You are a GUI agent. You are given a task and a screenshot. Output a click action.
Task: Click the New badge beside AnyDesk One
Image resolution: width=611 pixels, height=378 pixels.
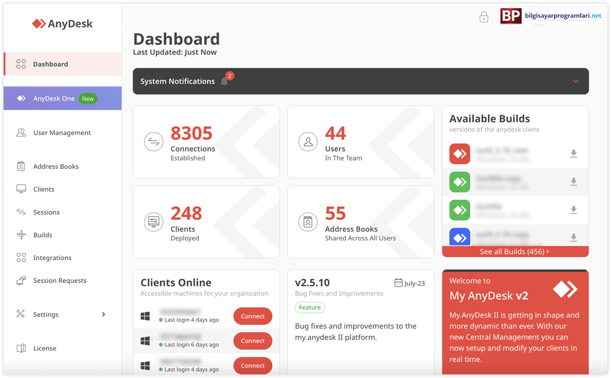[88, 99]
